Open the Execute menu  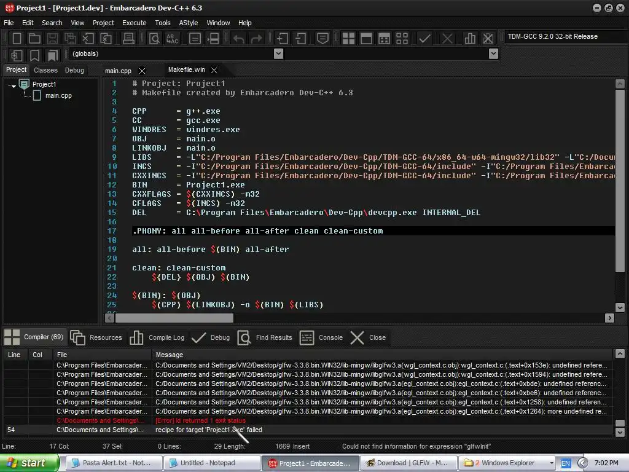pyautogui.click(x=134, y=23)
